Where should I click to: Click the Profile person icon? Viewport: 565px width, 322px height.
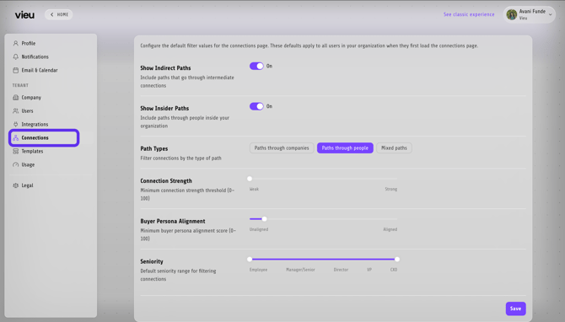click(15, 43)
